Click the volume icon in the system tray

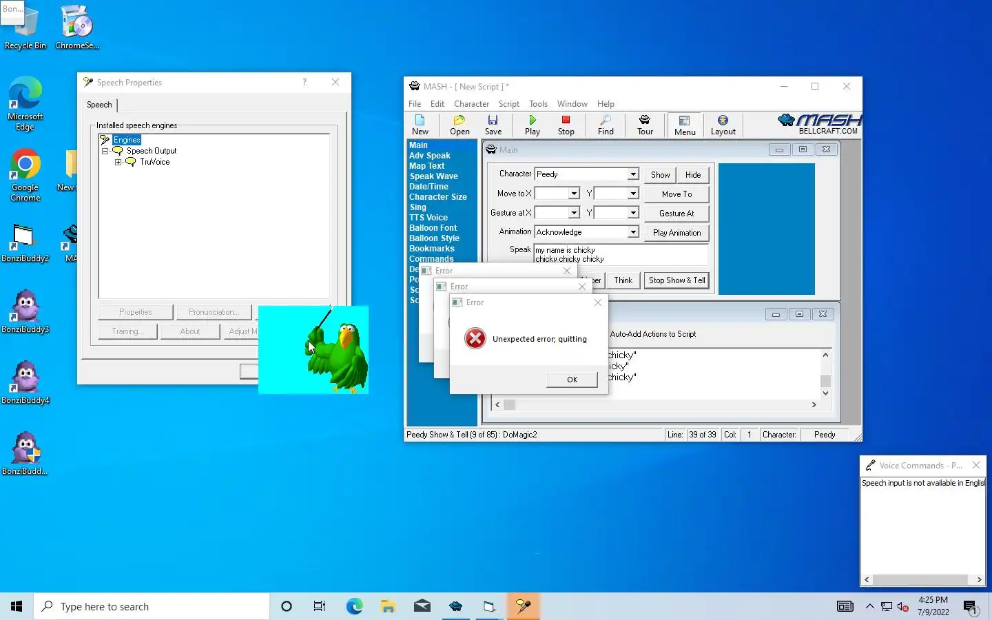(x=903, y=607)
